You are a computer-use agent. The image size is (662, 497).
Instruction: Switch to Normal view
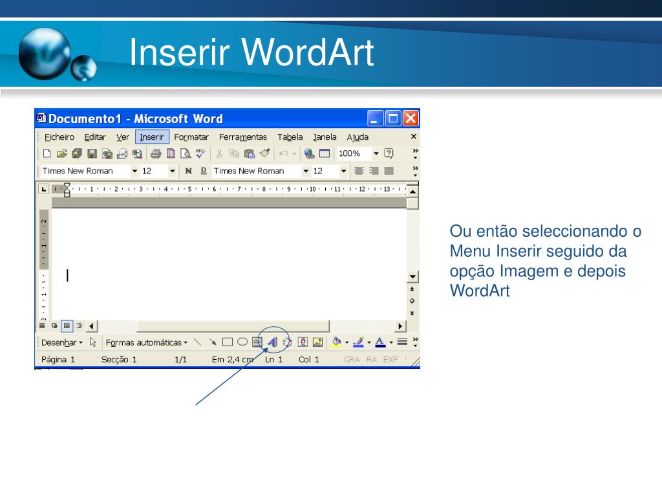(x=42, y=326)
